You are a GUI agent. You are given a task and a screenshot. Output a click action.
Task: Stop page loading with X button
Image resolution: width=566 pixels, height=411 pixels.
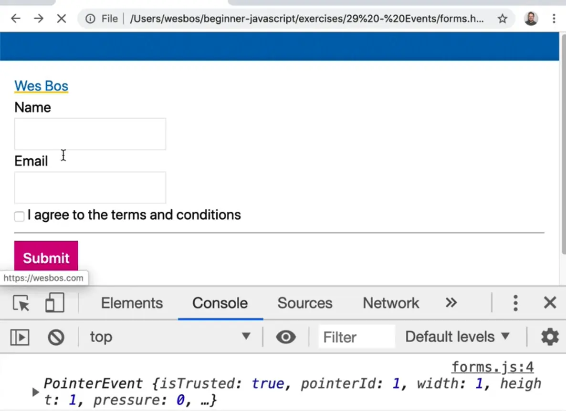tap(62, 19)
